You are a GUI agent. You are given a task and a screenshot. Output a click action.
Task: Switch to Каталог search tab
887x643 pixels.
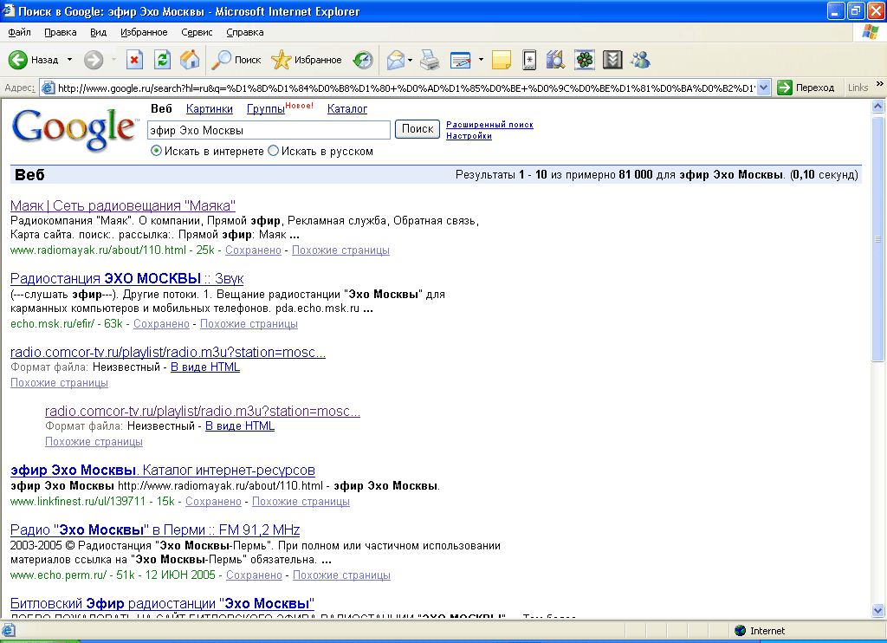click(x=347, y=108)
